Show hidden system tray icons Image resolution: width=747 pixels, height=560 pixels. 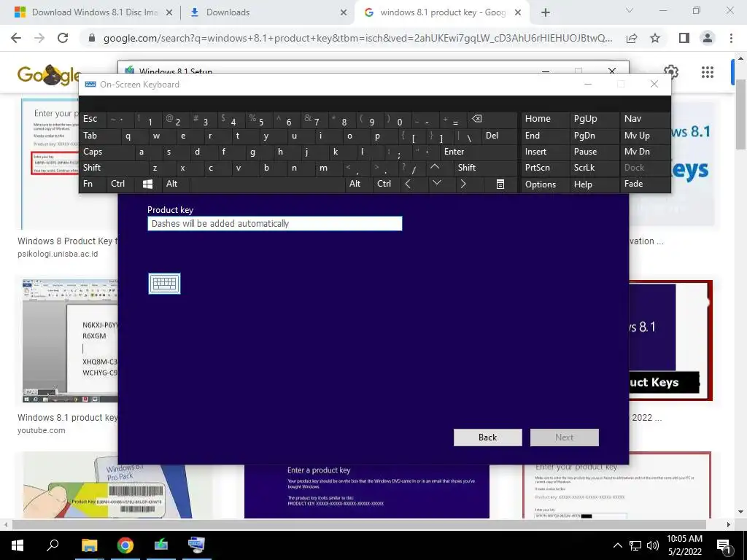617,545
